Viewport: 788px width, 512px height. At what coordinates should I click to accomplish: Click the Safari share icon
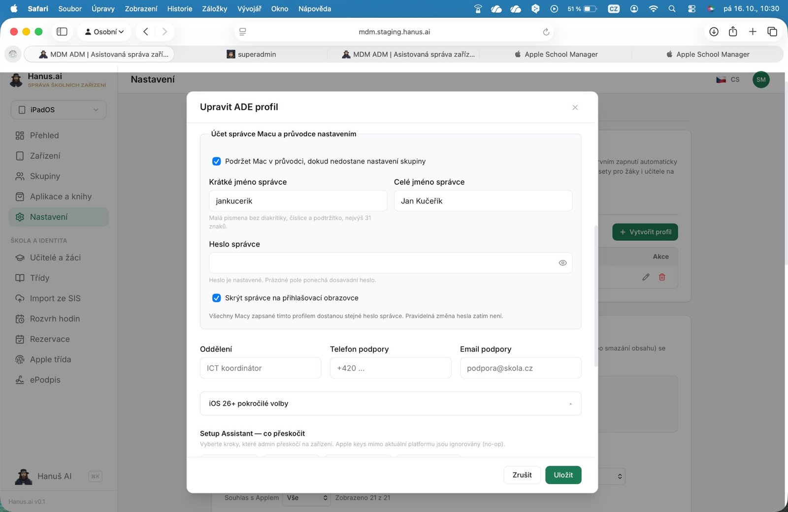(733, 32)
